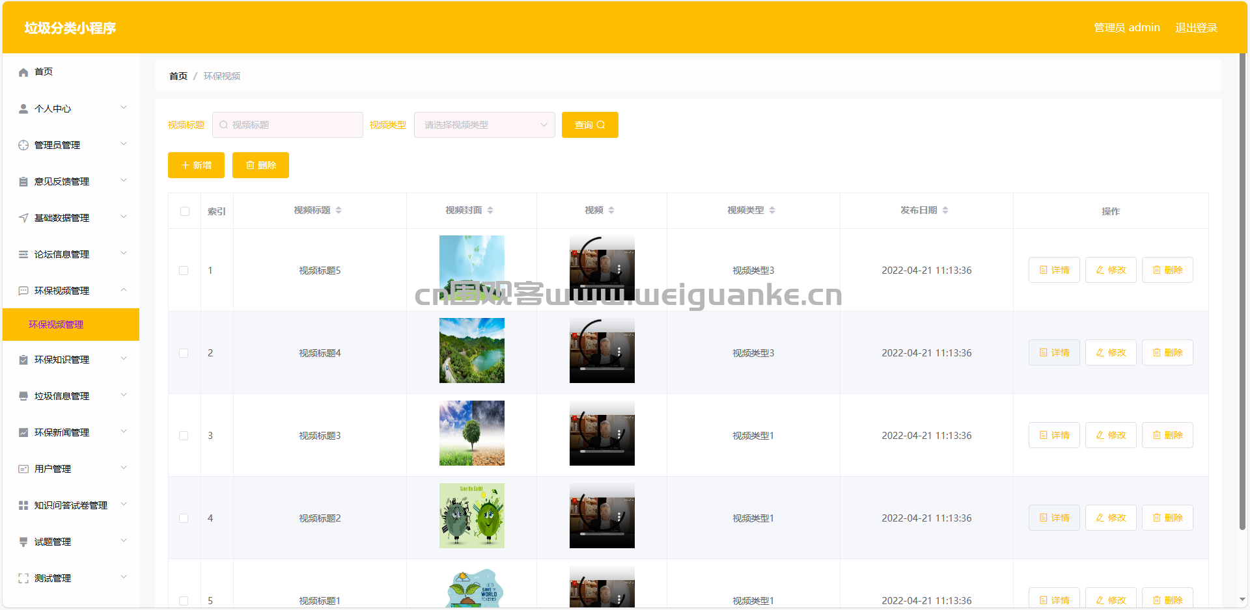1250x610 pixels.
Task: Click the video progress bar in row 视频标题4
Action: click(x=602, y=369)
